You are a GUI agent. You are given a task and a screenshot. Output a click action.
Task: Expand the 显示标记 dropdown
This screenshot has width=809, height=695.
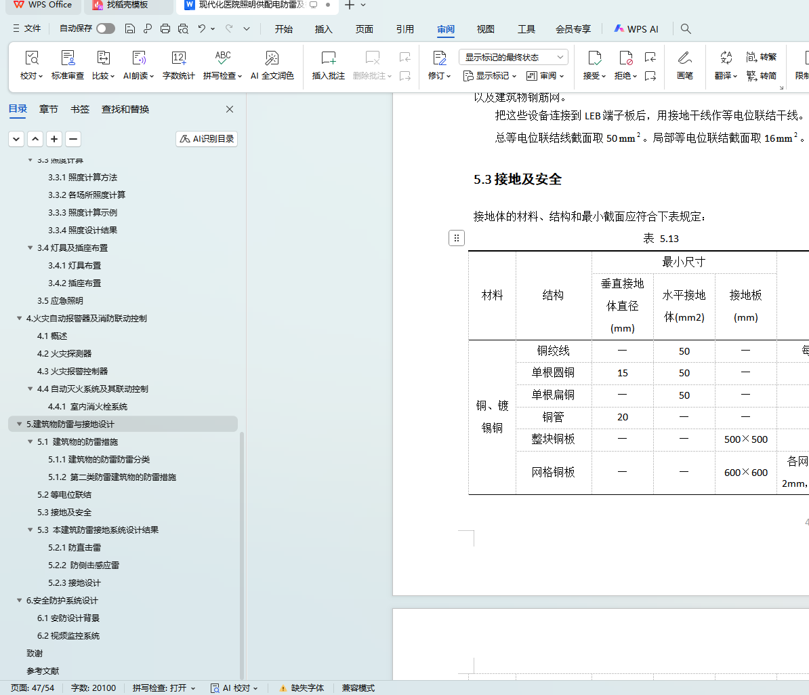(x=490, y=76)
